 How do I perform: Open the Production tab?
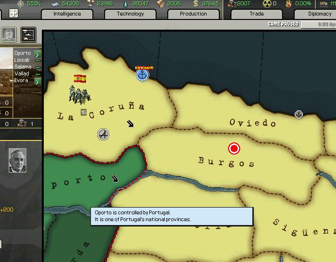click(193, 14)
